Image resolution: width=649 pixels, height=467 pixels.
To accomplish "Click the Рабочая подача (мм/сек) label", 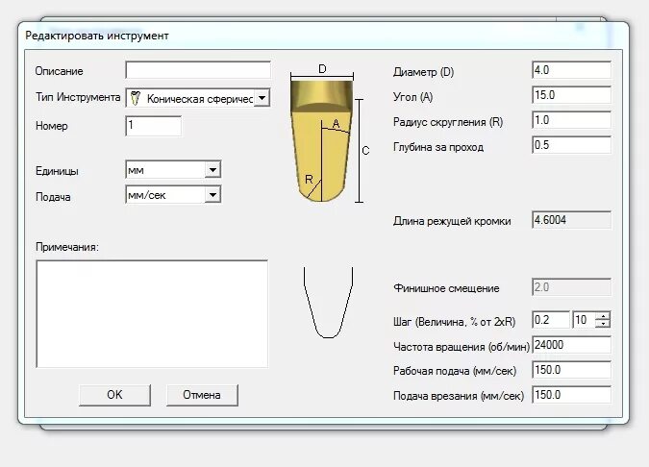I will pyautogui.click(x=455, y=371).
